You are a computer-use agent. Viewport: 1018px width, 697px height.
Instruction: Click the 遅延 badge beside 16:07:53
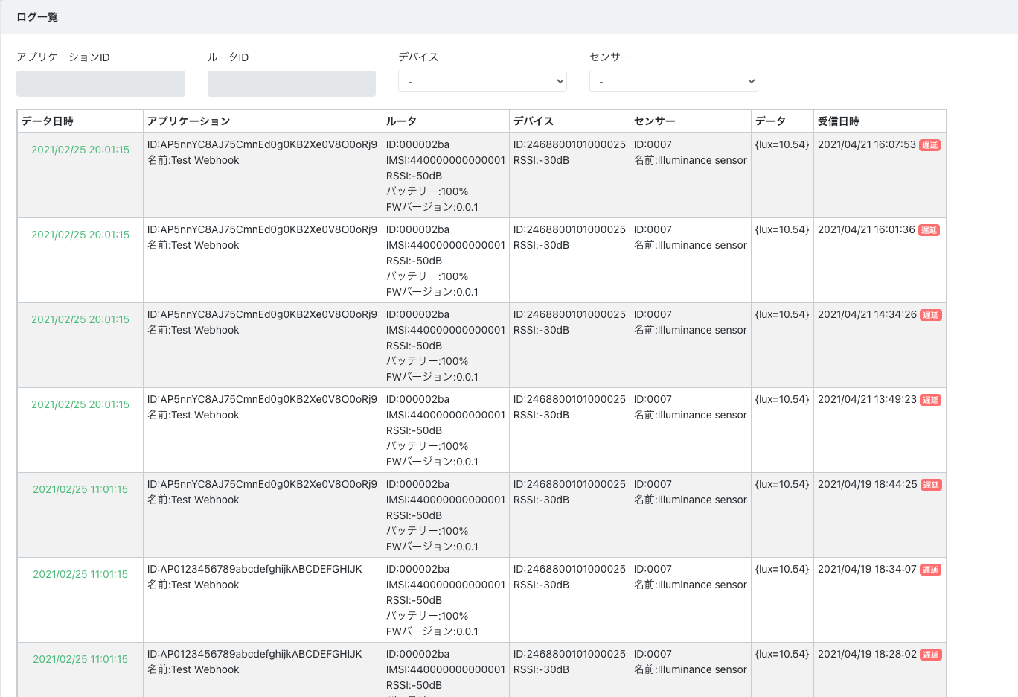point(929,145)
